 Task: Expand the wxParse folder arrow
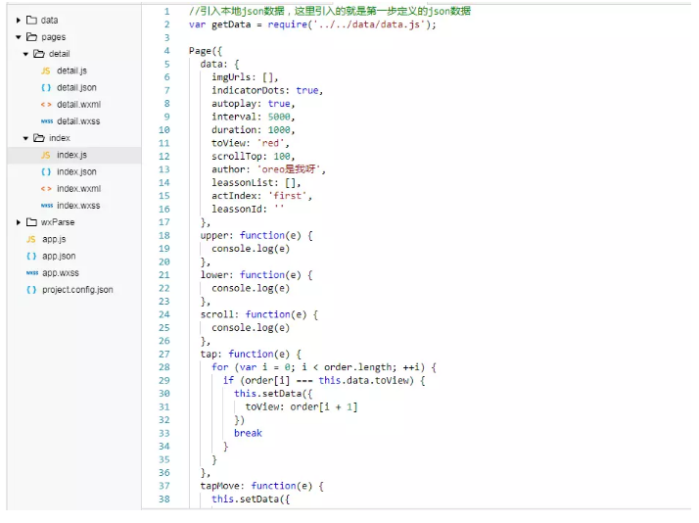[x=19, y=222]
